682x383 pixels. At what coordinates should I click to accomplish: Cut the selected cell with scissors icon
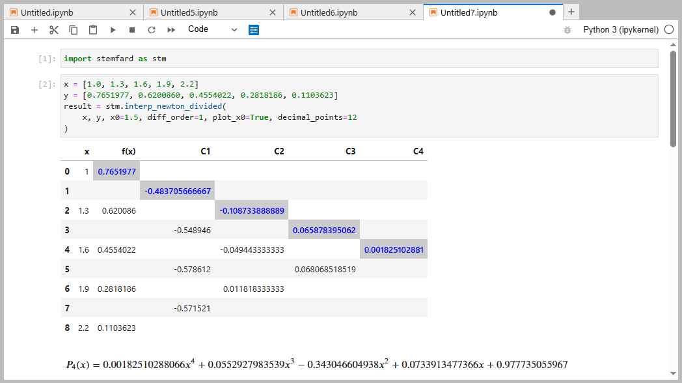pyautogui.click(x=54, y=30)
